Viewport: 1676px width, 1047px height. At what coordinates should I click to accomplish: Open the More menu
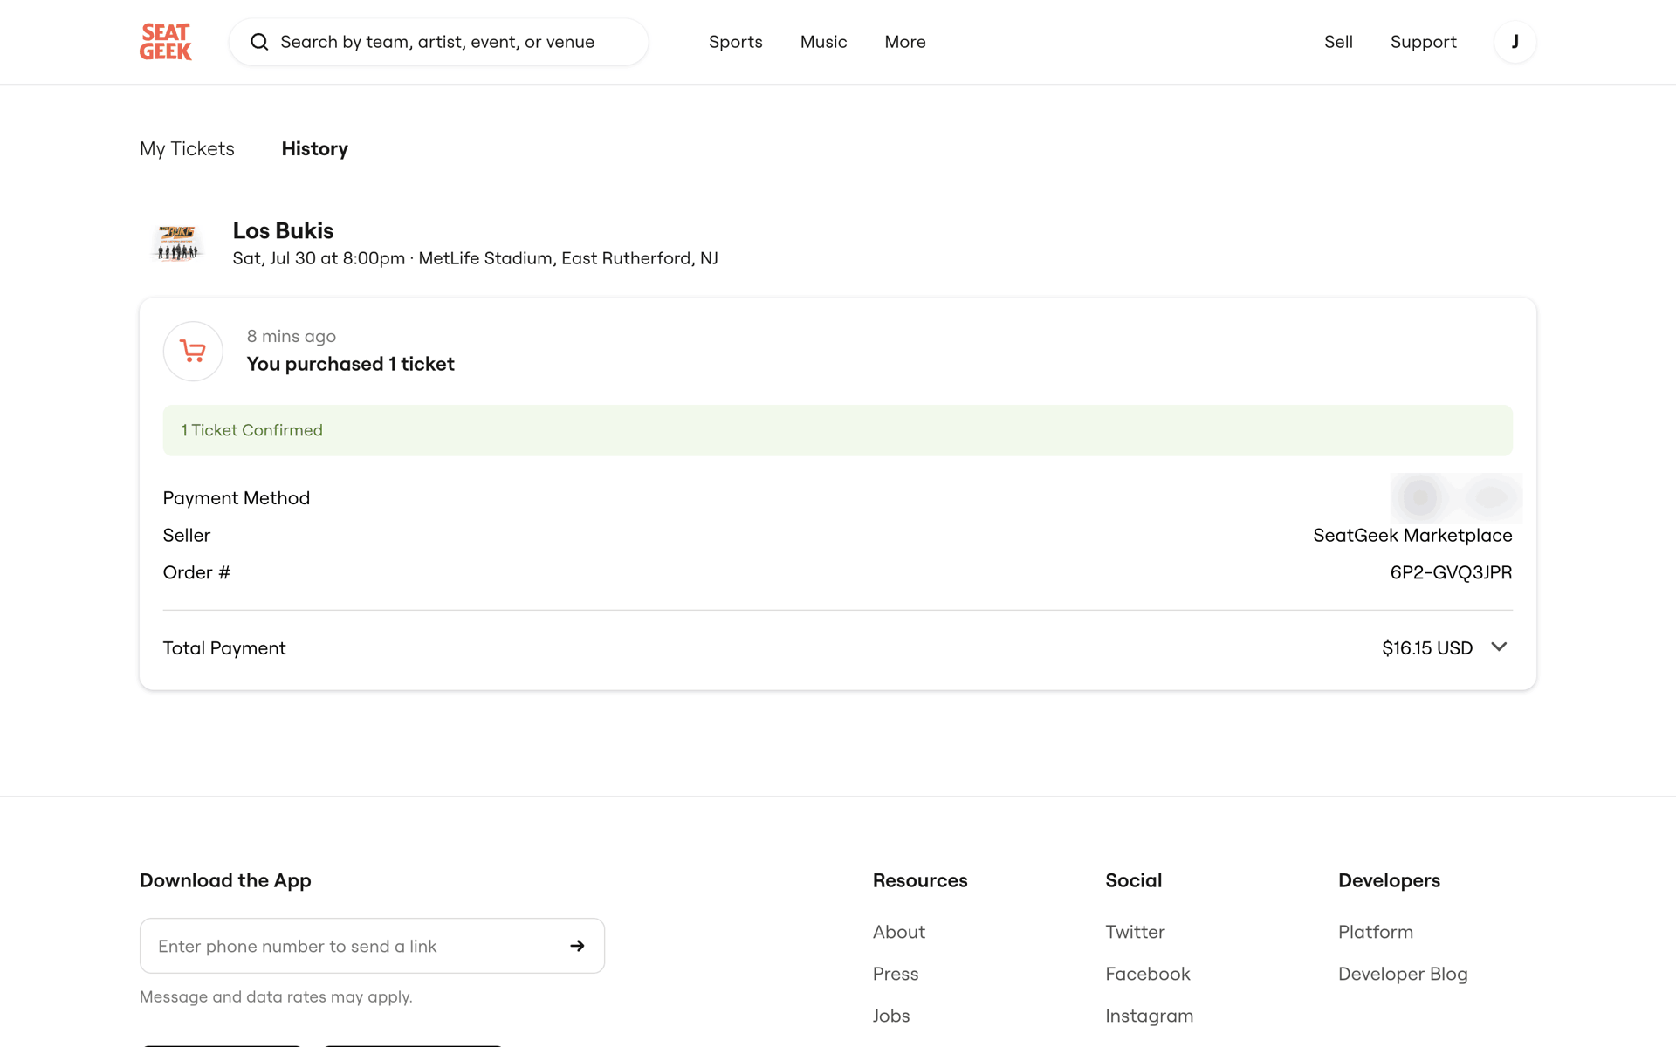(905, 42)
